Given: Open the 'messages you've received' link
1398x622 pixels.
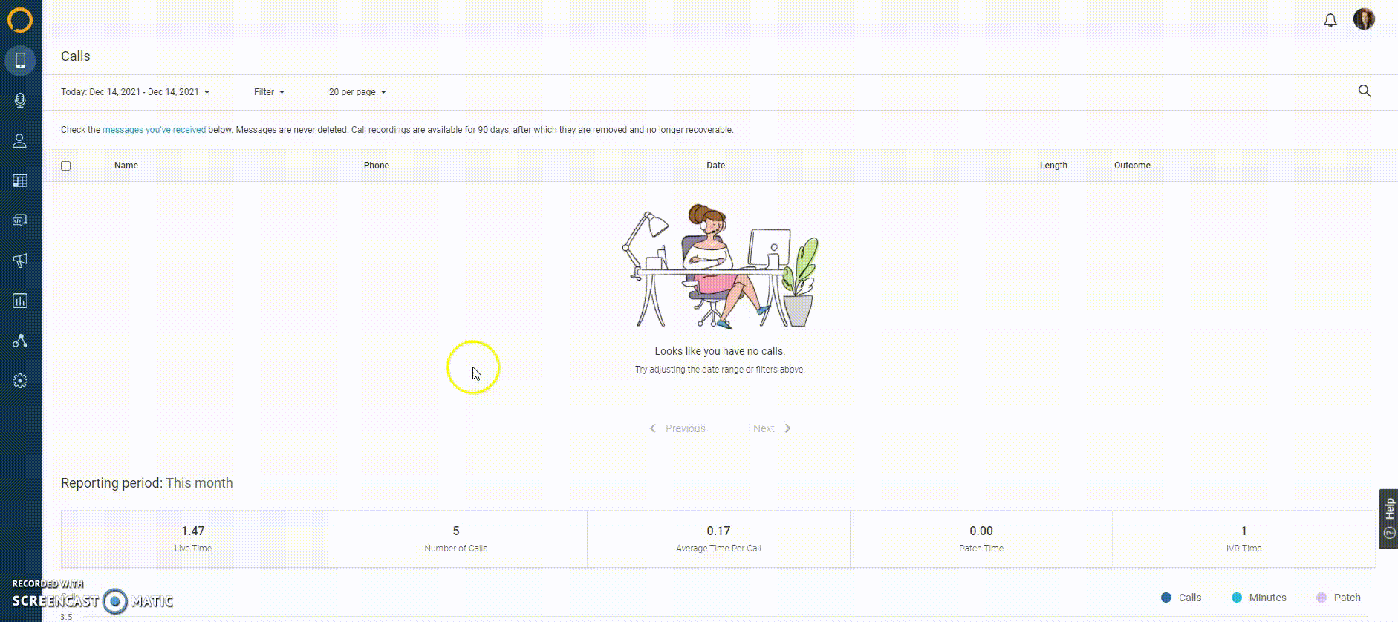Looking at the screenshot, I should (154, 130).
